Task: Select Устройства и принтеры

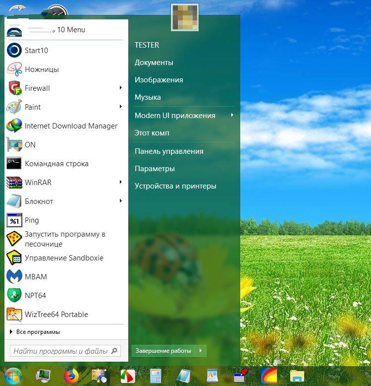Action: point(175,186)
